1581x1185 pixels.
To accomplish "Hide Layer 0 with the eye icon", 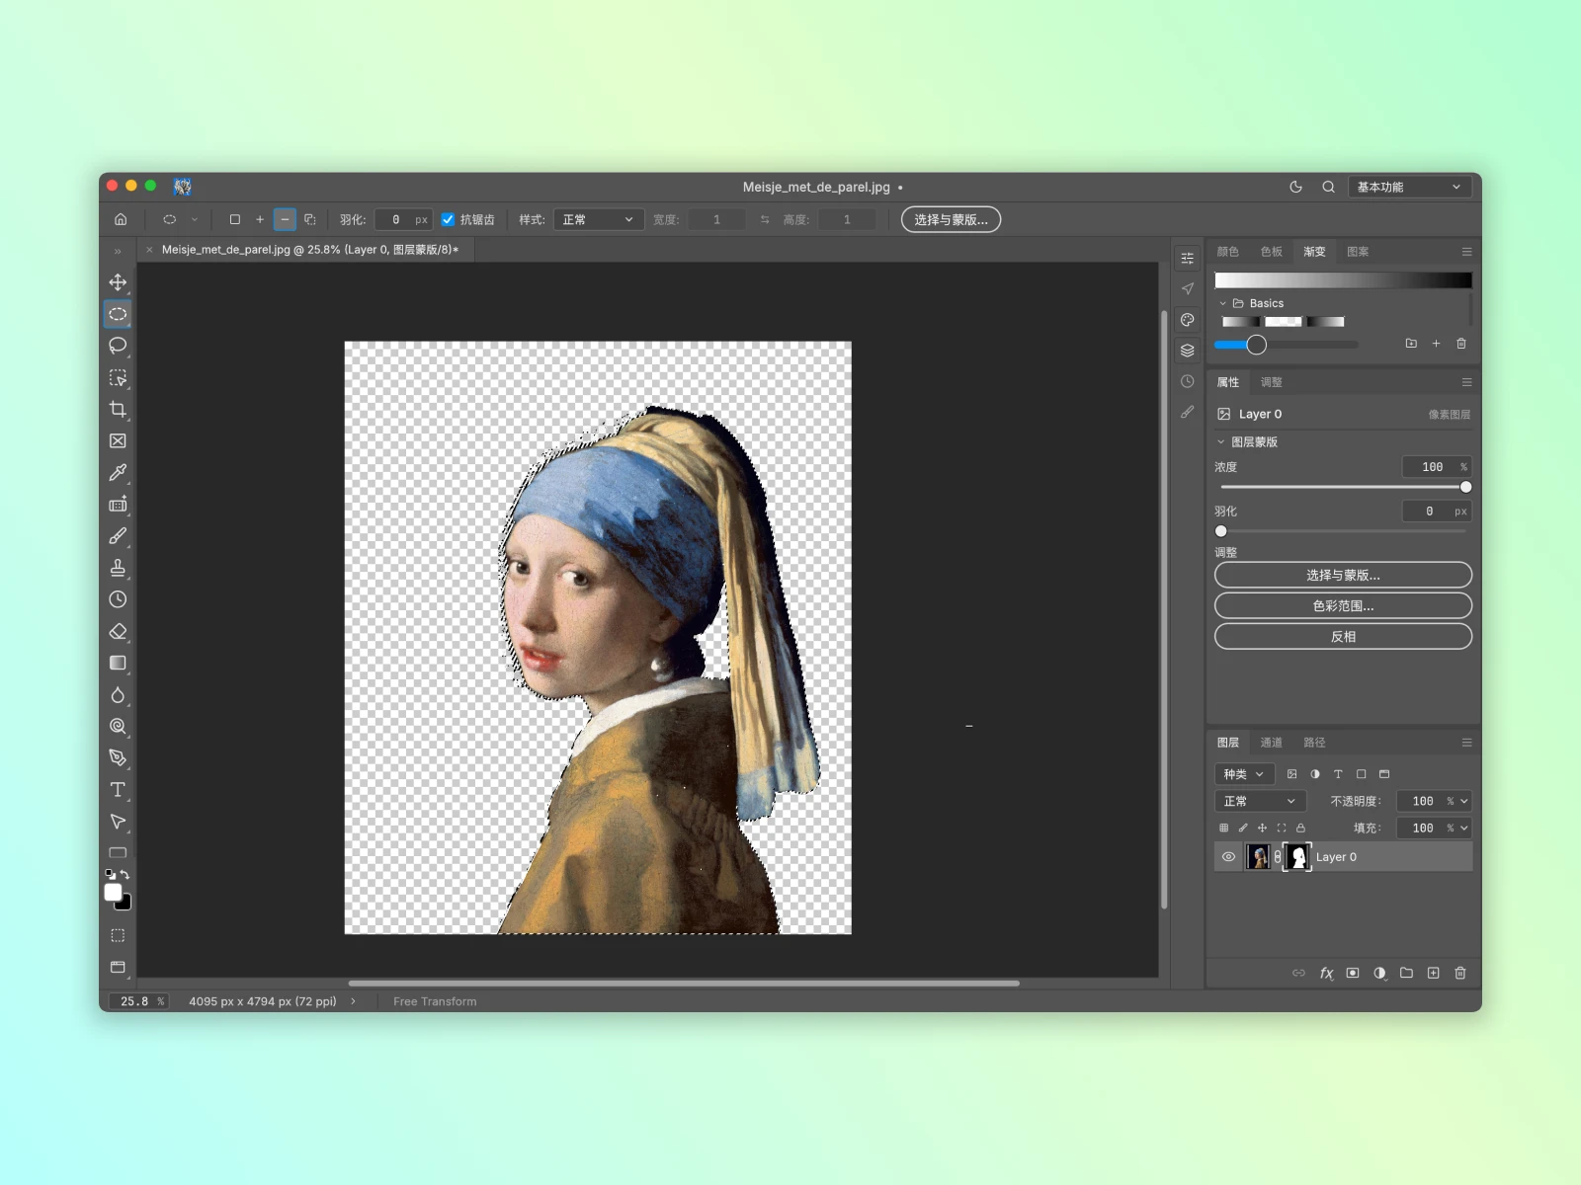I will (1228, 857).
